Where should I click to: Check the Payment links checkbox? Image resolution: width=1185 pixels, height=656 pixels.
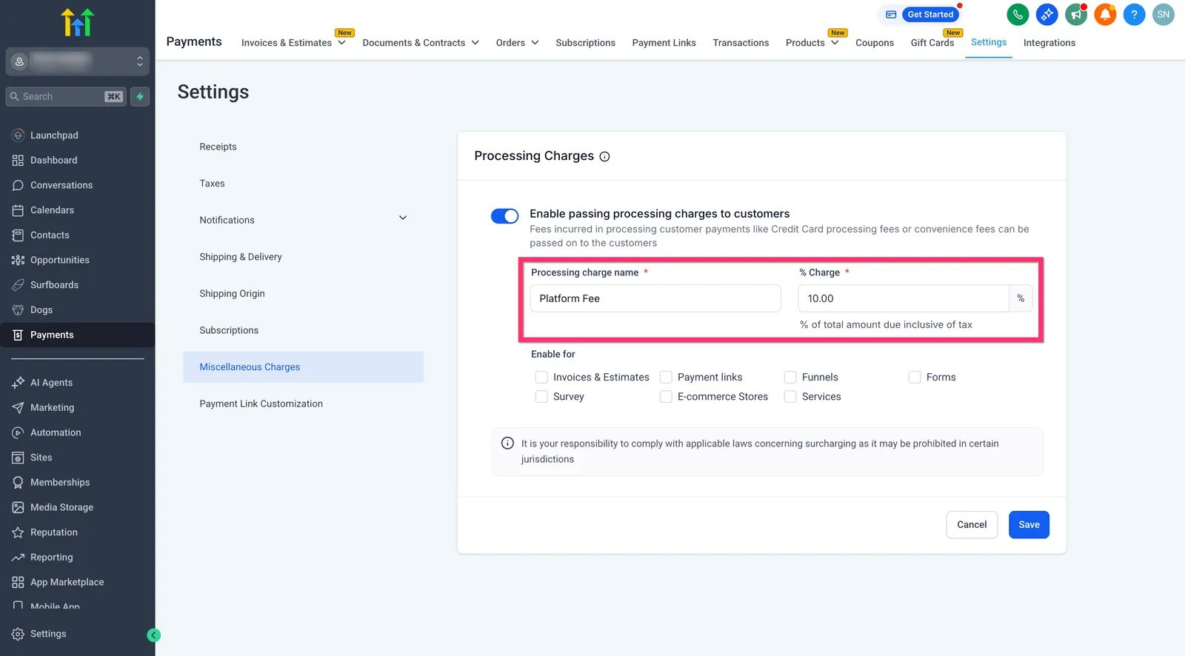[666, 378]
